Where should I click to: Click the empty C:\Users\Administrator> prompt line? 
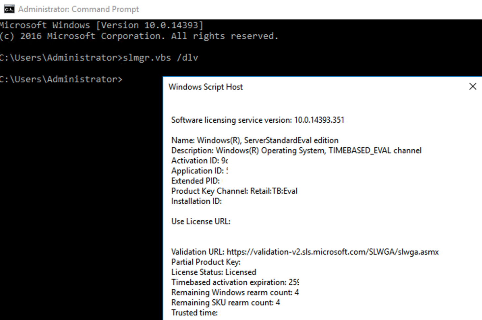tap(61, 80)
